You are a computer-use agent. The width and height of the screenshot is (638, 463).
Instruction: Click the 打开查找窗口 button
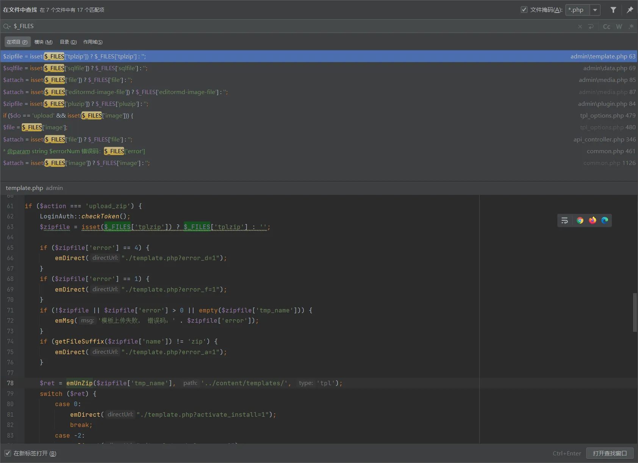(610, 453)
